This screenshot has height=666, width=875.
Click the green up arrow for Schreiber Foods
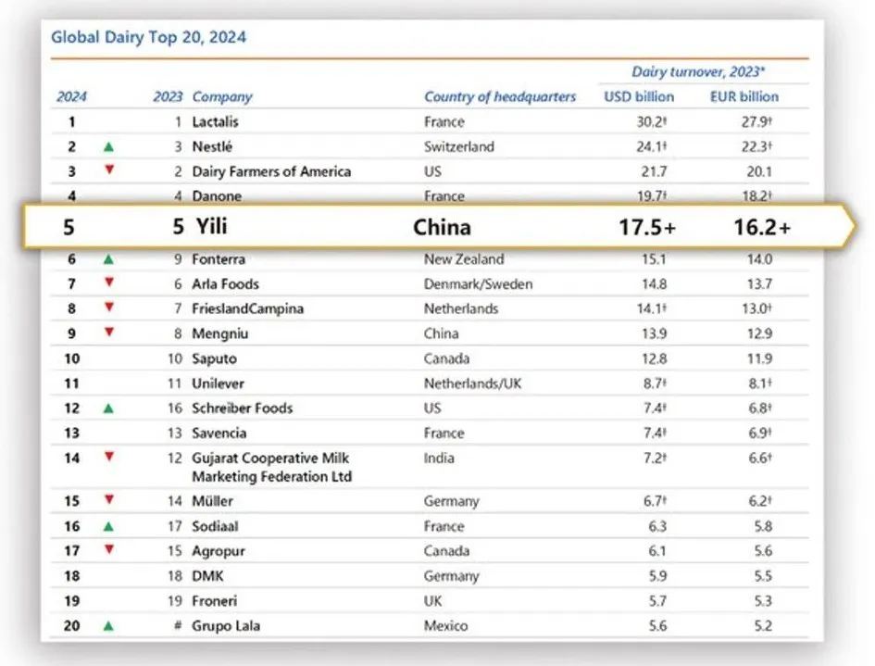coord(109,408)
